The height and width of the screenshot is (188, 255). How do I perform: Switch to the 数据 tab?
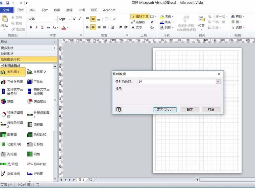click(57, 10)
